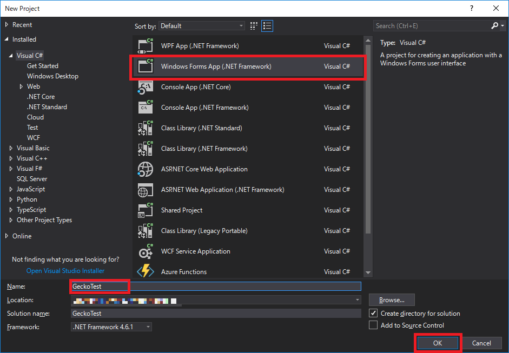
Task: Open the Location path dropdown
Action: click(x=358, y=300)
